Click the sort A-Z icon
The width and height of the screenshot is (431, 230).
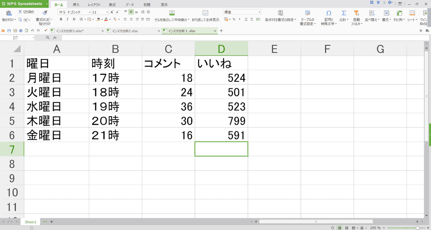(x=372, y=13)
